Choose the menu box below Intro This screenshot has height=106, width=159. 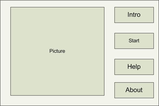pyautogui.click(x=134, y=41)
